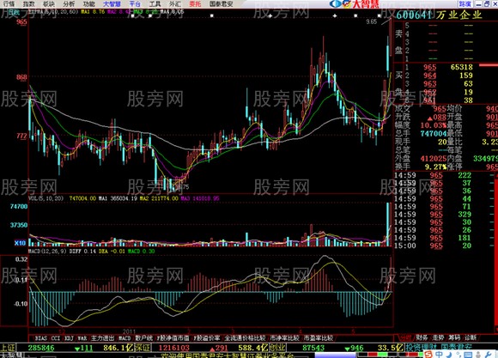498x358 pixels.
Task: Click the 中 Chinese input mode icon
Action: [440, 354]
